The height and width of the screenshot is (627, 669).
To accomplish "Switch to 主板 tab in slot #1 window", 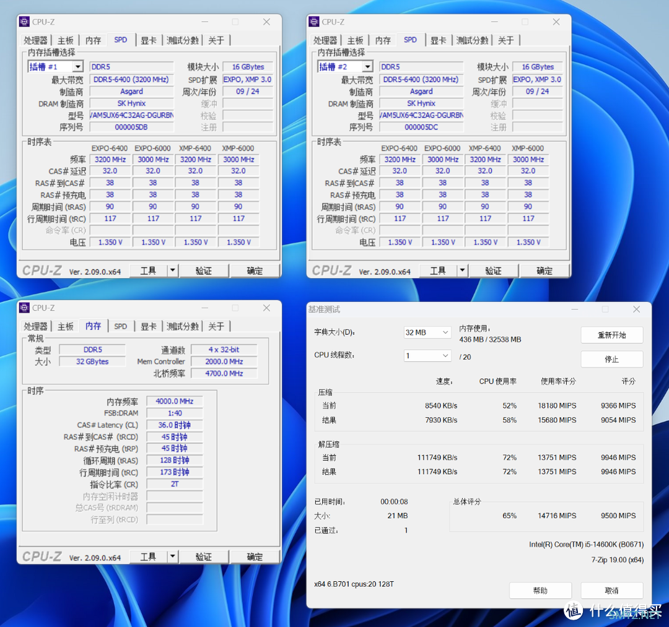I will point(65,40).
